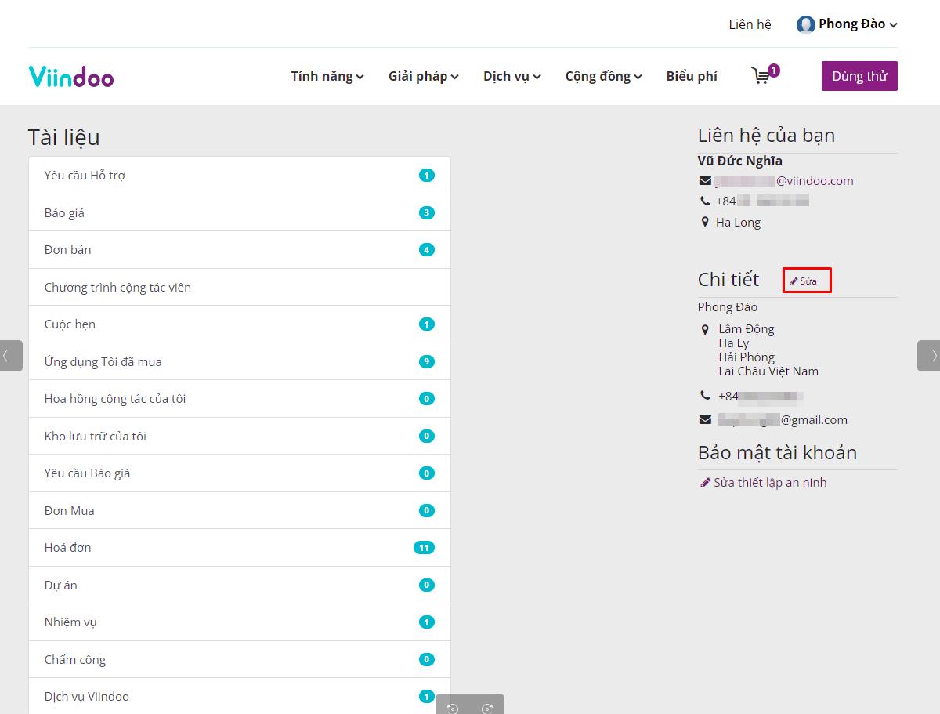Click the rotate-left icon at bottom

(453, 708)
